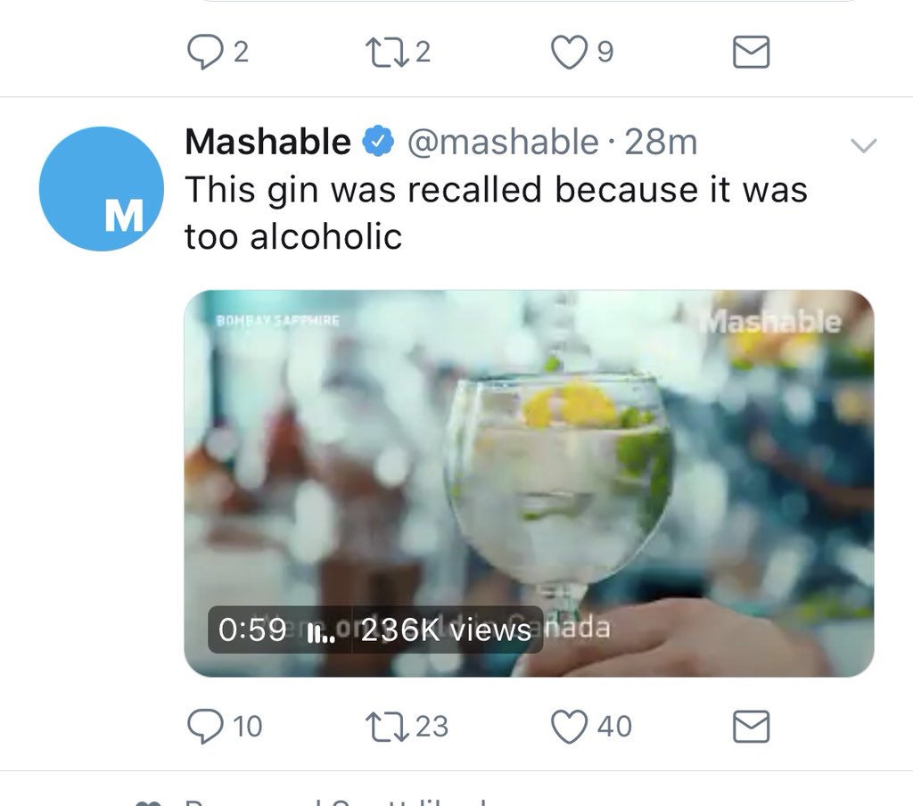Play the gin glass video
The width and height of the screenshot is (913, 806).
click(x=529, y=483)
